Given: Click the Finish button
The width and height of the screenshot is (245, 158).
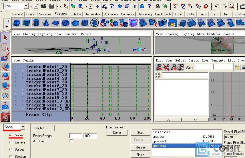Looking at the screenshot, I should point(140,155).
